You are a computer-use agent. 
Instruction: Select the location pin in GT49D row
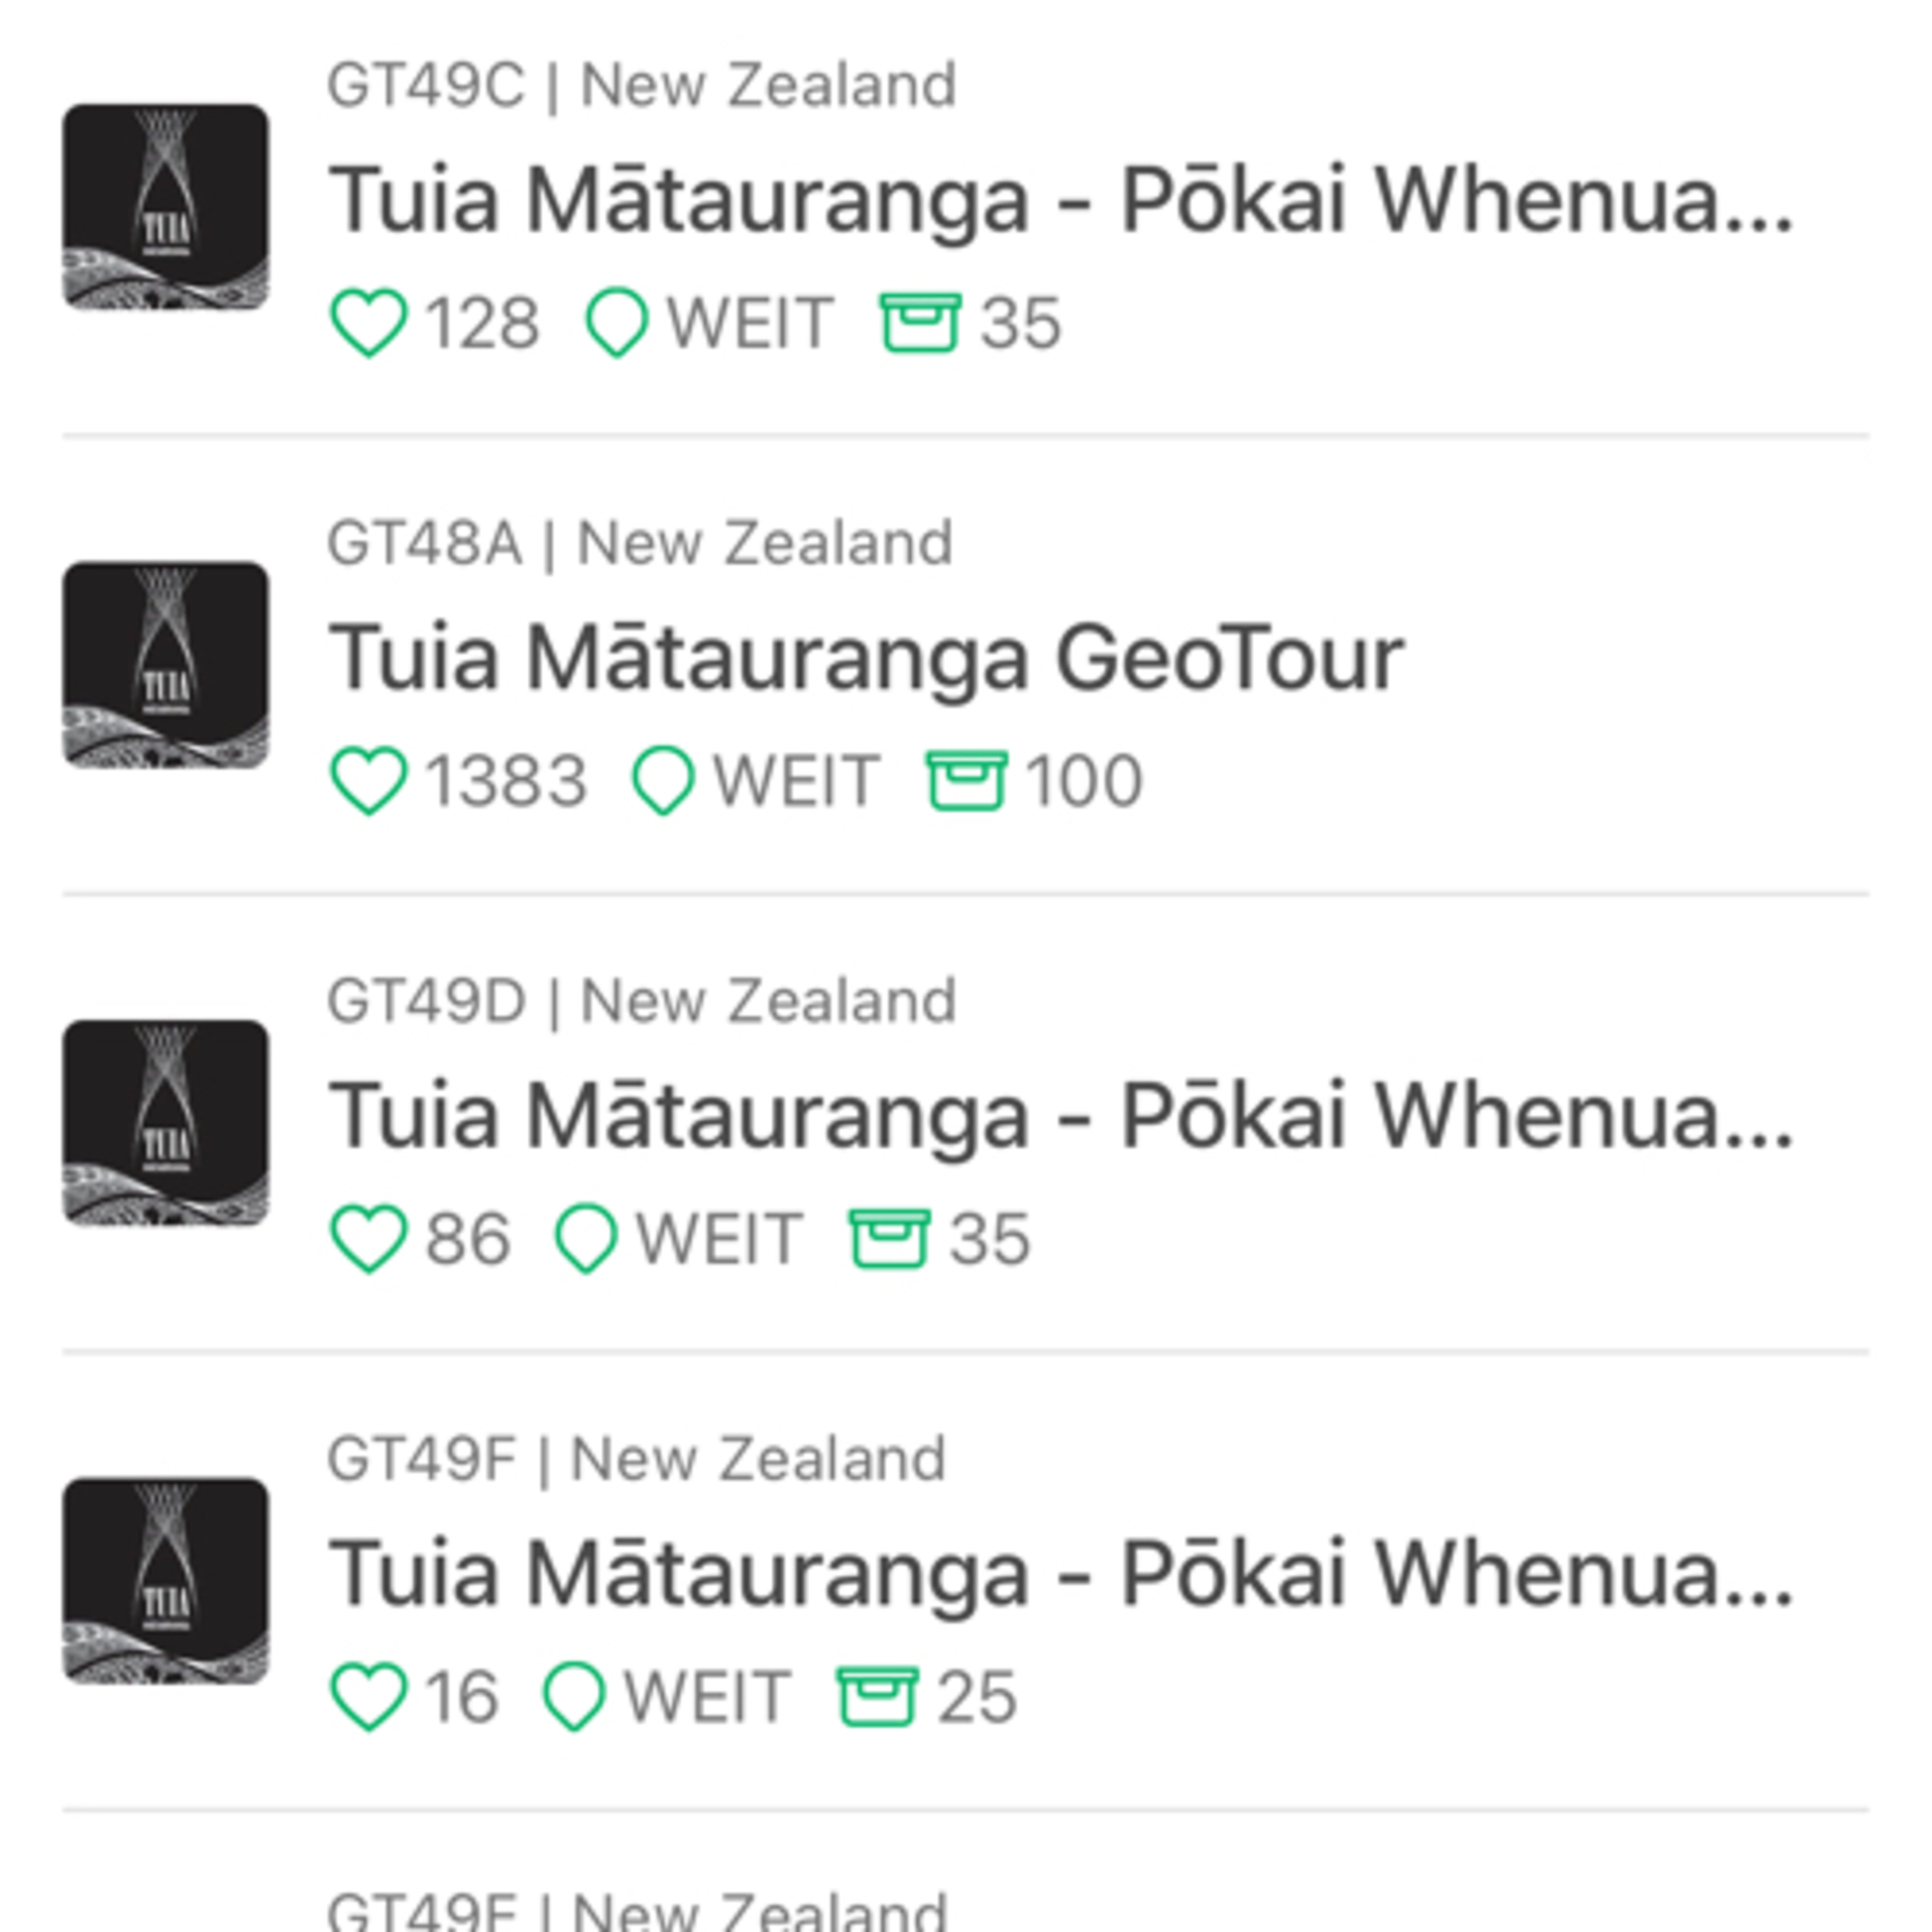click(586, 1238)
